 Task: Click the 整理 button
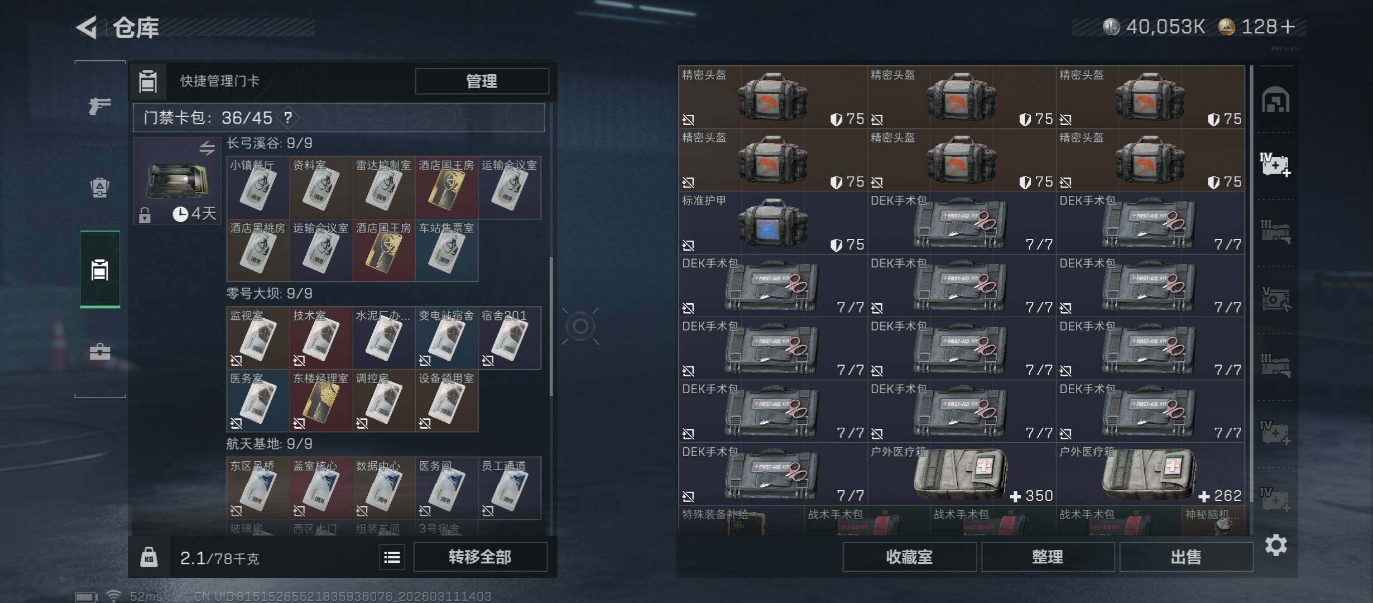click(1048, 557)
